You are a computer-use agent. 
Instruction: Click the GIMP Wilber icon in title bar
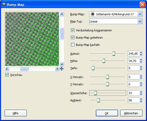(4, 4)
